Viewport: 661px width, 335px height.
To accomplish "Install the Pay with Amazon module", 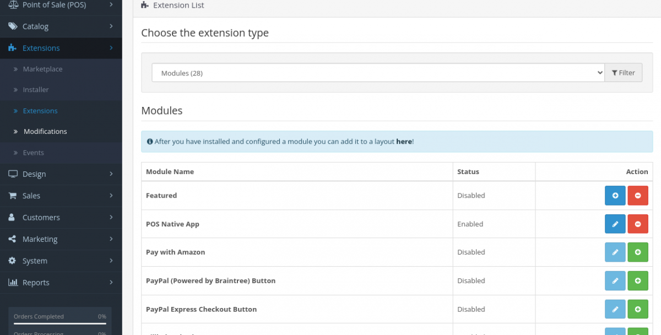I will [638, 252].
